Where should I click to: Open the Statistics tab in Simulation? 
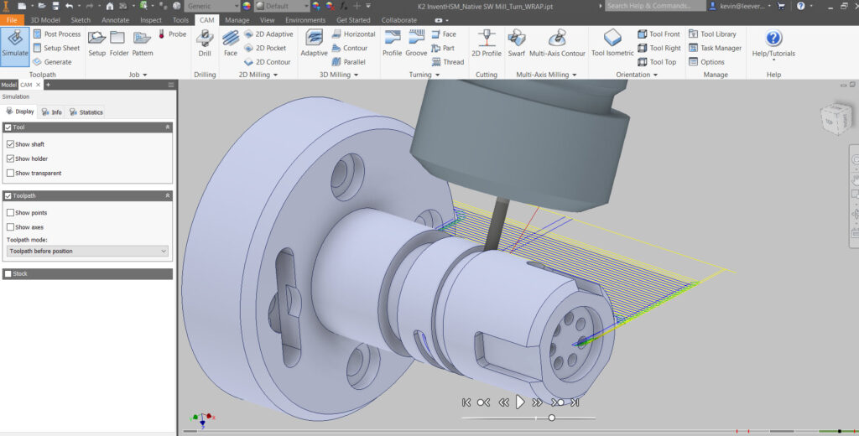tap(86, 112)
